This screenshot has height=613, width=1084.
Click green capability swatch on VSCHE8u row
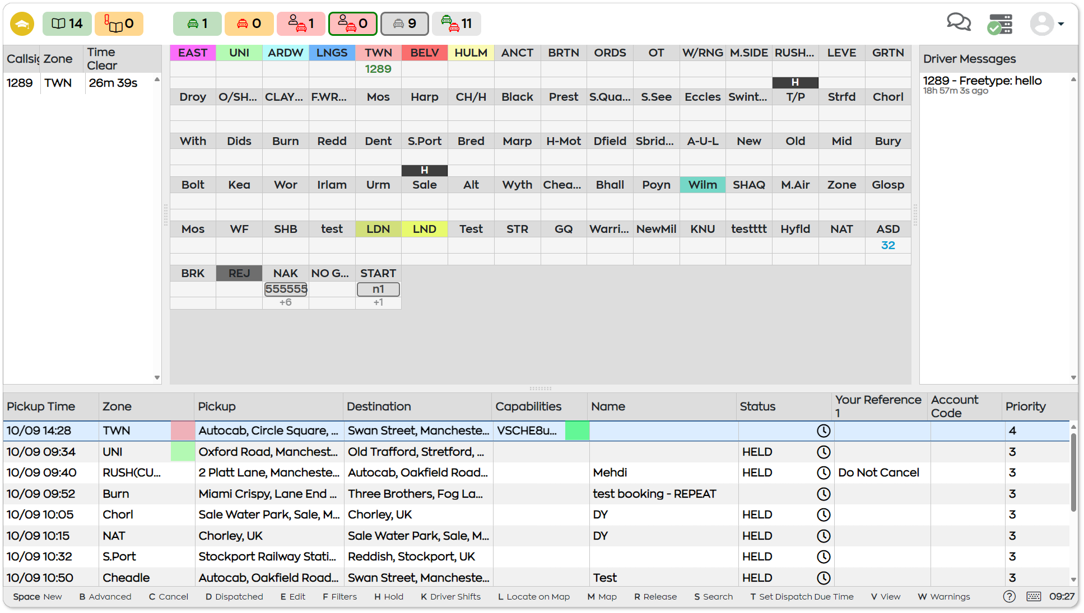(x=577, y=430)
